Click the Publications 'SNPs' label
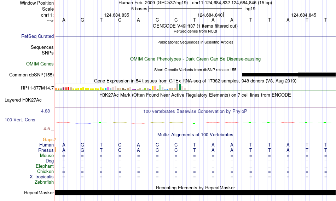The image size is (336, 201). tap(48, 53)
